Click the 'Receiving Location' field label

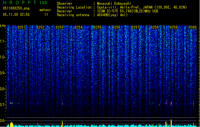pos(74,7)
